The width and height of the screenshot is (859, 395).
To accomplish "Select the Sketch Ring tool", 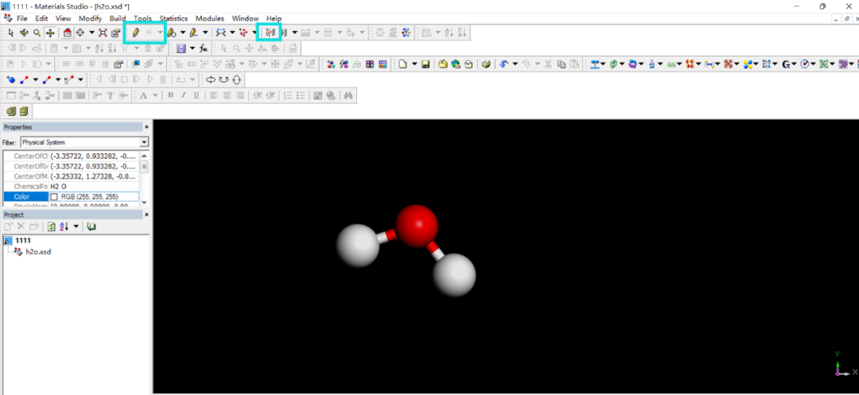I will (x=172, y=33).
